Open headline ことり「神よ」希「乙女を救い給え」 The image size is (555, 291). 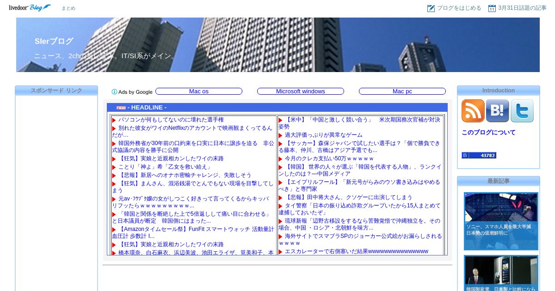[165, 167]
